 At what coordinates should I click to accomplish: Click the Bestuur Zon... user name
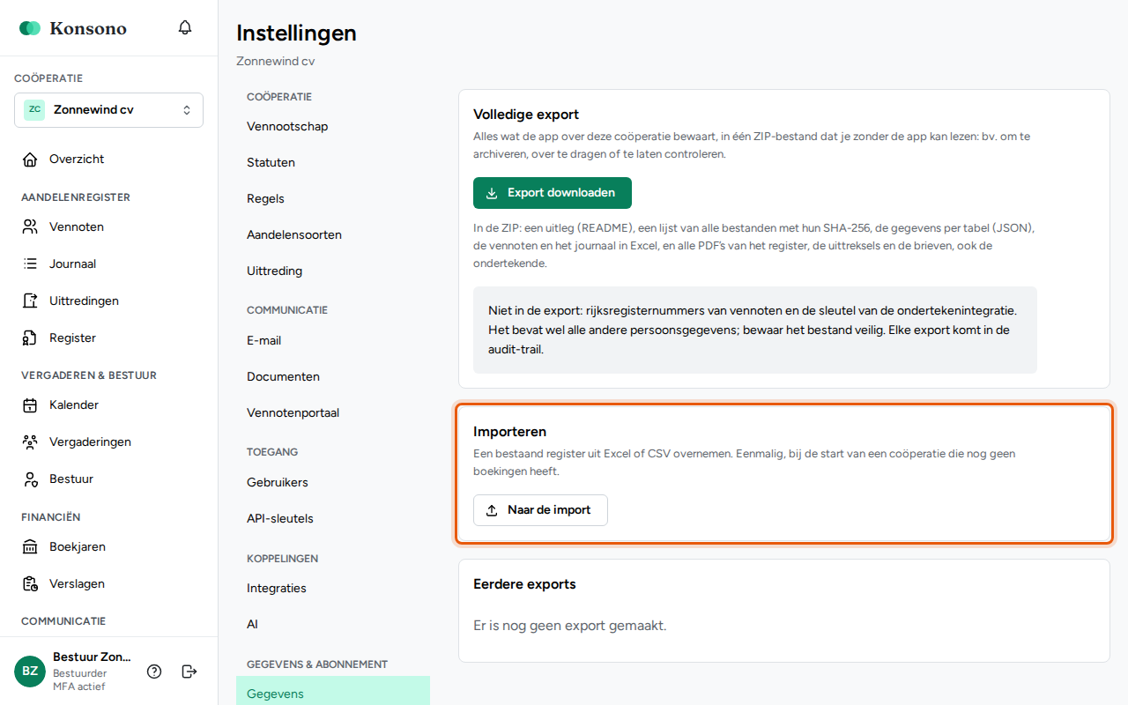(x=92, y=657)
